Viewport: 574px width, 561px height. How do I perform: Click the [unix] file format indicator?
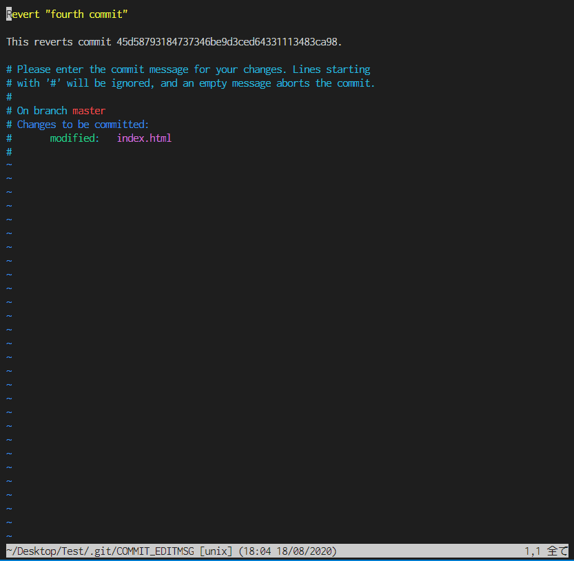click(x=216, y=551)
